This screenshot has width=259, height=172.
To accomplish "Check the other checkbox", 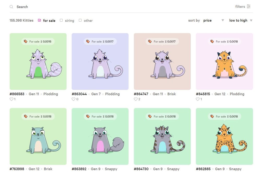I will coord(80,20).
